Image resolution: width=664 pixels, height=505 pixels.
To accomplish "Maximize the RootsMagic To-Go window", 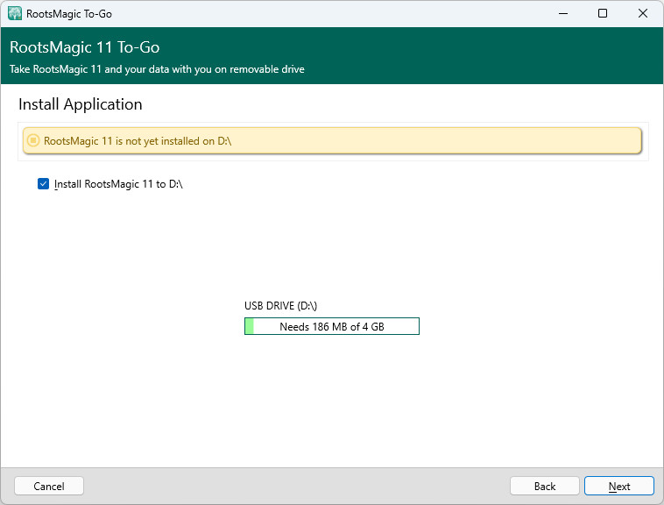I will click(602, 13).
